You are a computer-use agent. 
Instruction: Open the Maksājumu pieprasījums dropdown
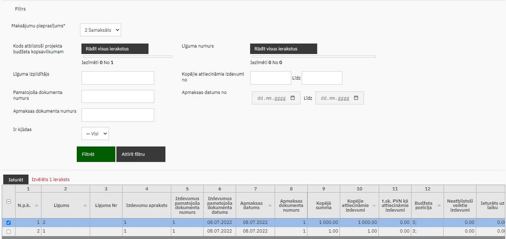click(x=101, y=30)
